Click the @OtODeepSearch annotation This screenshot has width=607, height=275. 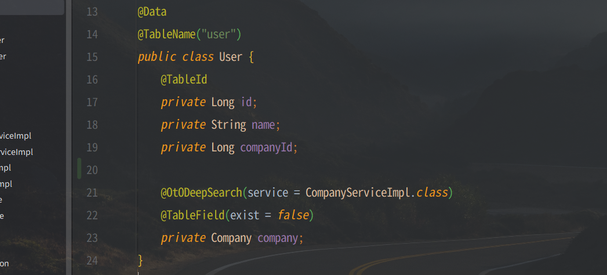click(x=201, y=193)
